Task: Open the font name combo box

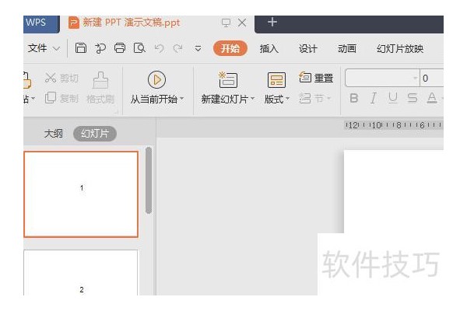Action: 382,78
